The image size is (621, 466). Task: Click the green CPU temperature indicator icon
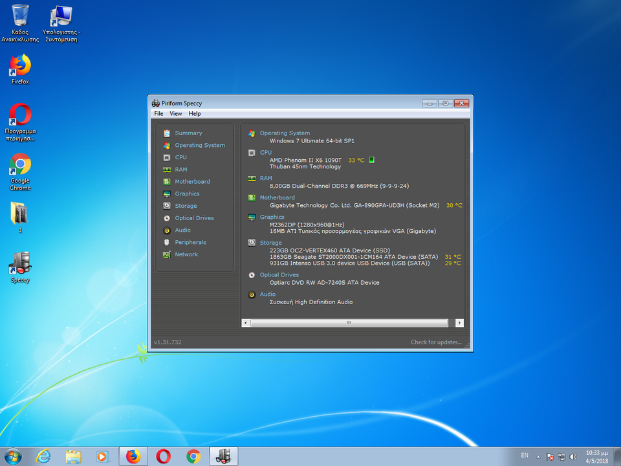tap(371, 160)
